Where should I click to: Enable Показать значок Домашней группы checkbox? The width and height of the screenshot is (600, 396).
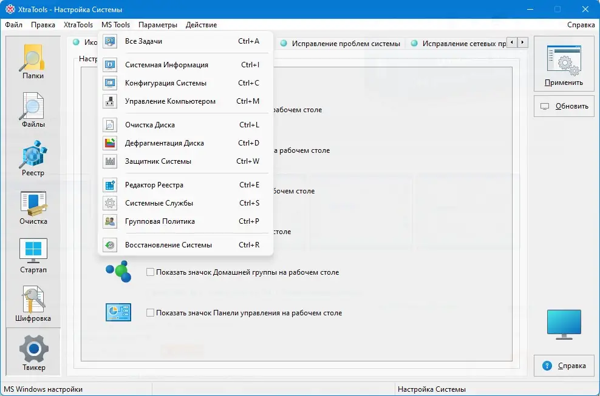151,272
